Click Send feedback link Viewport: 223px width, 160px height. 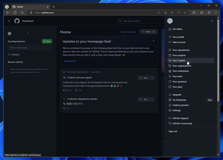tap(128, 32)
